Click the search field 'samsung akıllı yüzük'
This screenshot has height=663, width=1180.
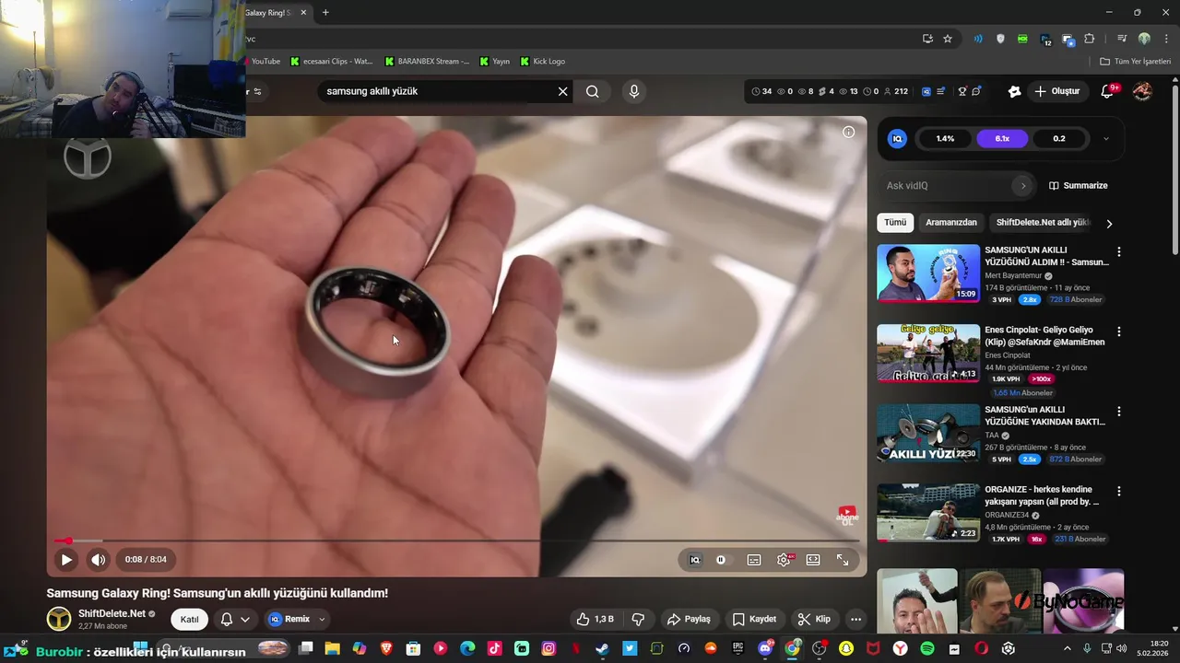(x=438, y=91)
